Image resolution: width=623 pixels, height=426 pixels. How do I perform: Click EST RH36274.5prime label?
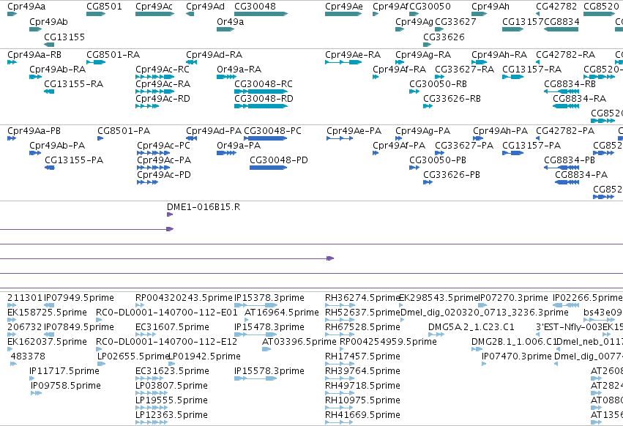pos(362,298)
